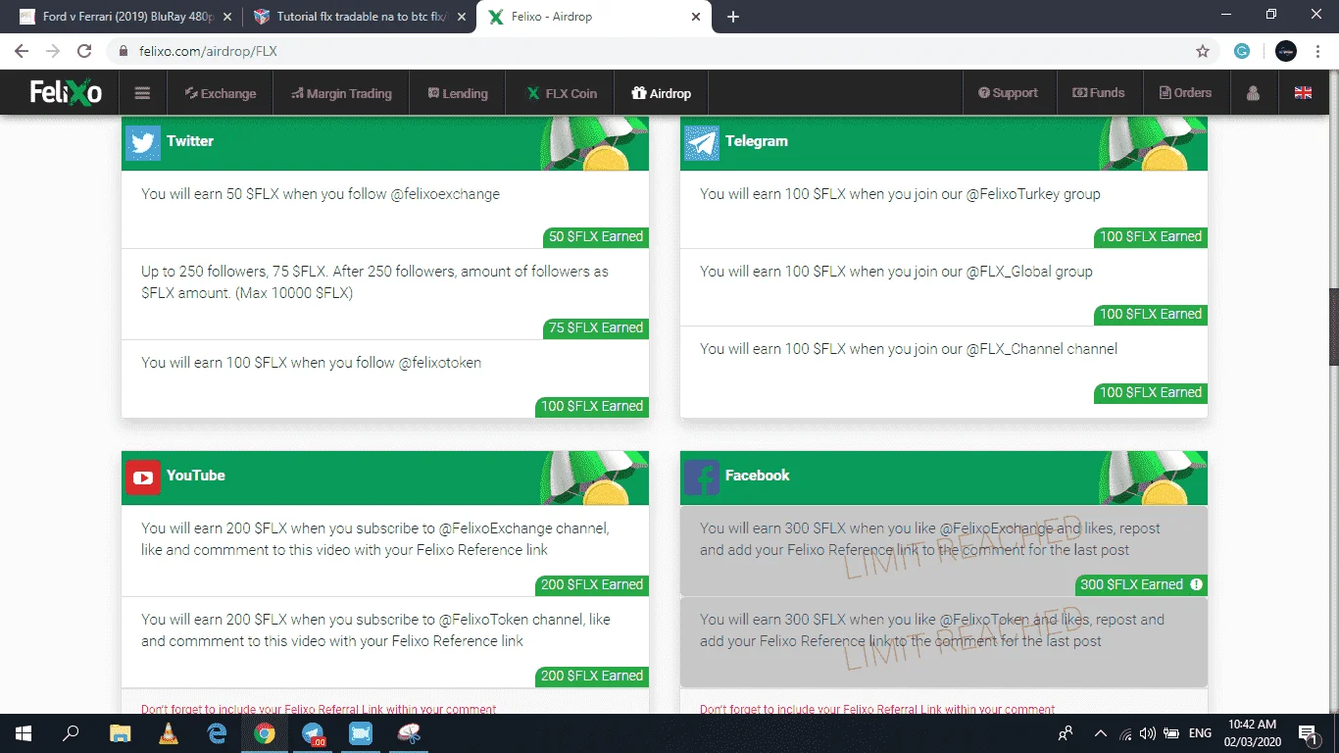Open the Windows Start menu

tap(24, 733)
